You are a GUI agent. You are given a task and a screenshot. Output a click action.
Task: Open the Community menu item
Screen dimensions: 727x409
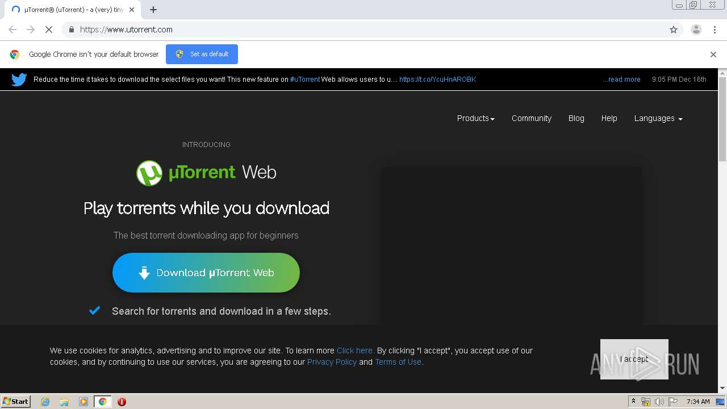(532, 118)
